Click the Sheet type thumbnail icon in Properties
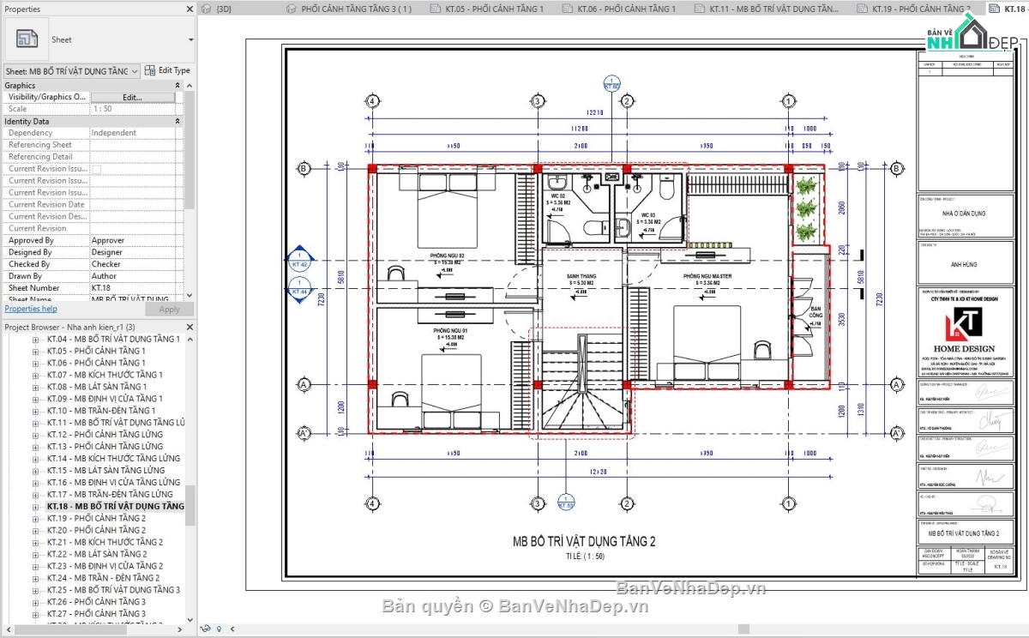 [27, 39]
